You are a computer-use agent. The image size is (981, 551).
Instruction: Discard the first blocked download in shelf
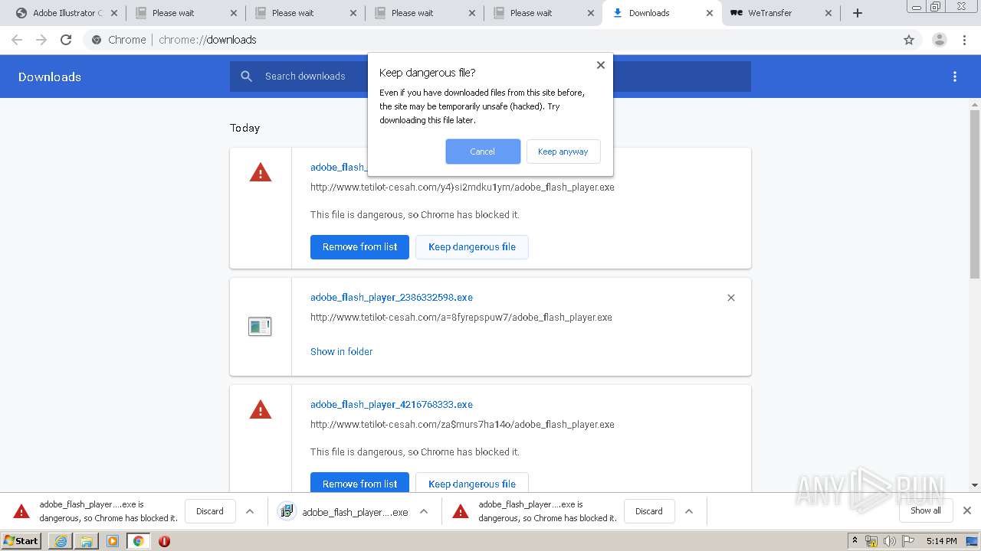point(209,511)
